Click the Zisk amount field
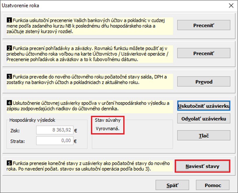This screenshot has width=238, height=193. 54,130
